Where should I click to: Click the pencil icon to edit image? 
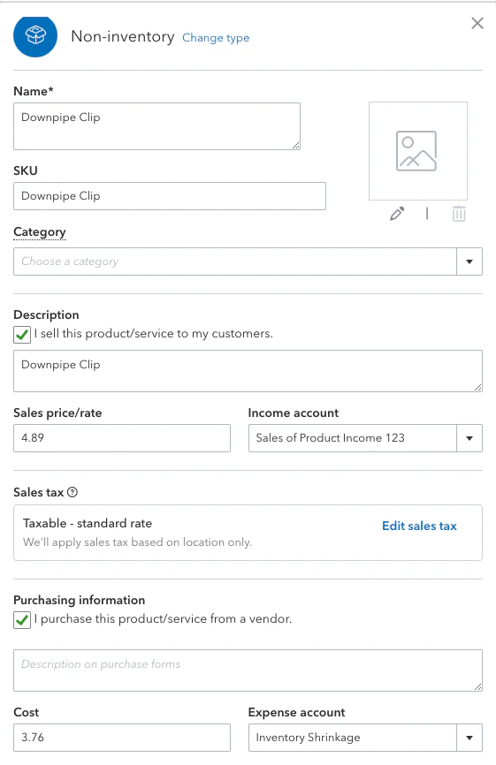click(397, 214)
